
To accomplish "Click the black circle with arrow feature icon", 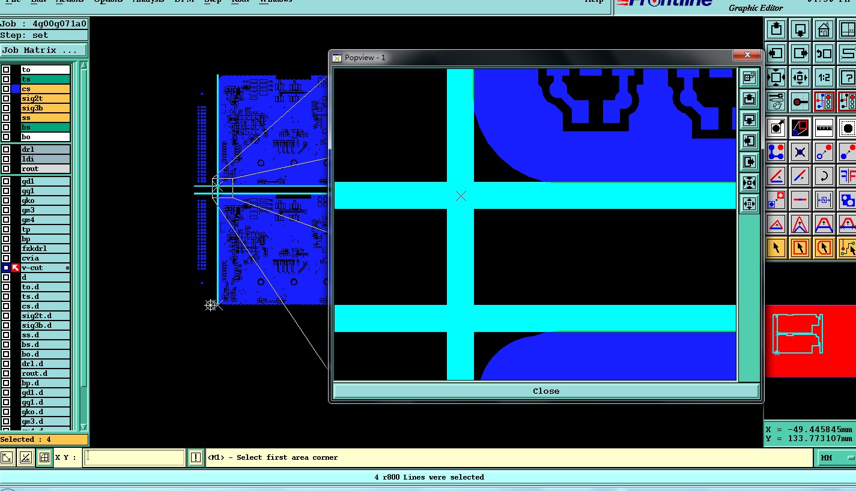I will coord(776,128).
